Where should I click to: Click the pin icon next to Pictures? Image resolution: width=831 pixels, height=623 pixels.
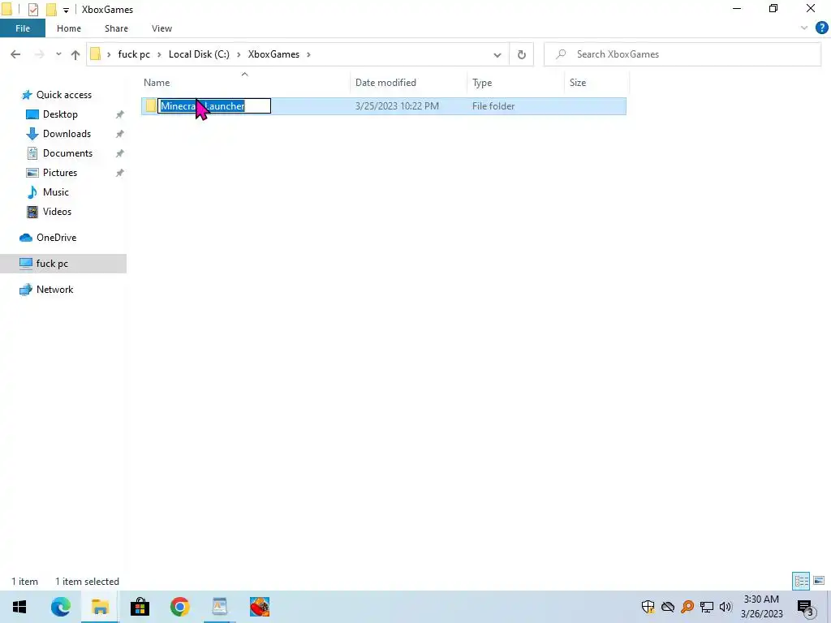pyautogui.click(x=120, y=174)
